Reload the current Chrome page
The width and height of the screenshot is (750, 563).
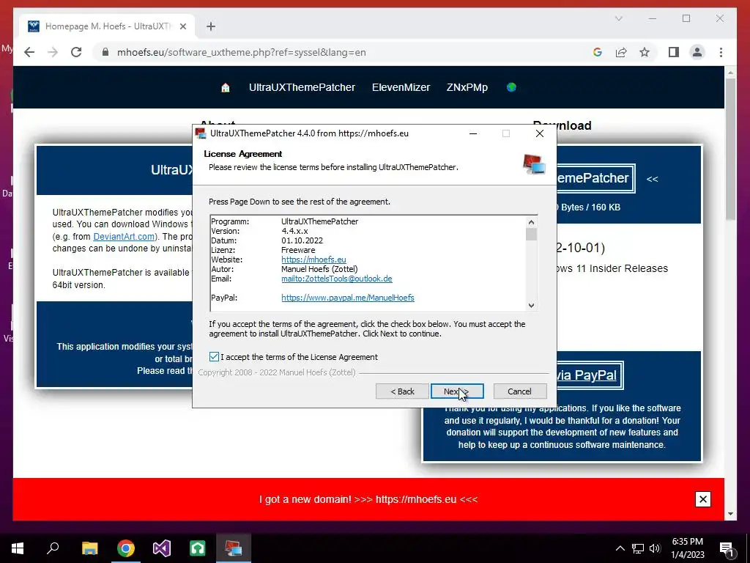(x=76, y=52)
